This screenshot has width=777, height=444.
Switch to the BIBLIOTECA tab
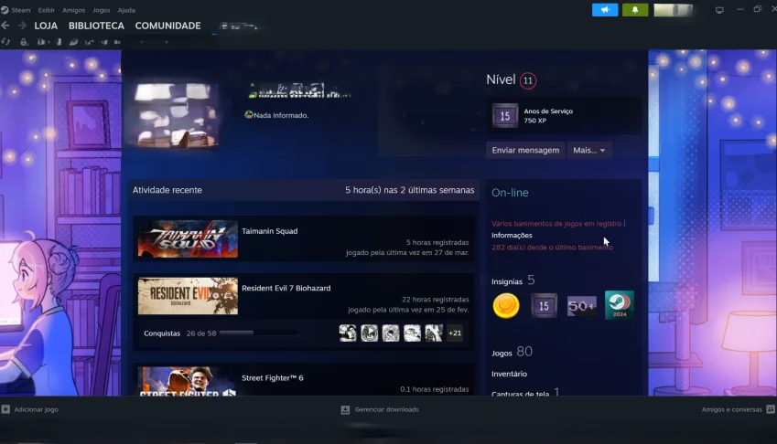pyautogui.click(x=96, y=26)
